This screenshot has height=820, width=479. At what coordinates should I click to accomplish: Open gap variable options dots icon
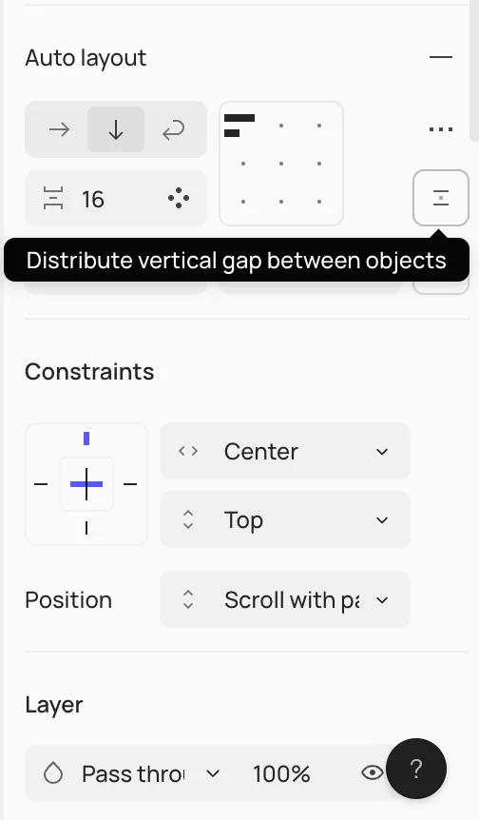point(179,198)
